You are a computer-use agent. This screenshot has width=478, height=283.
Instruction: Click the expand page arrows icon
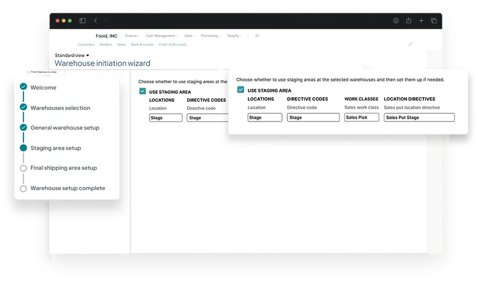coord(411,44)
